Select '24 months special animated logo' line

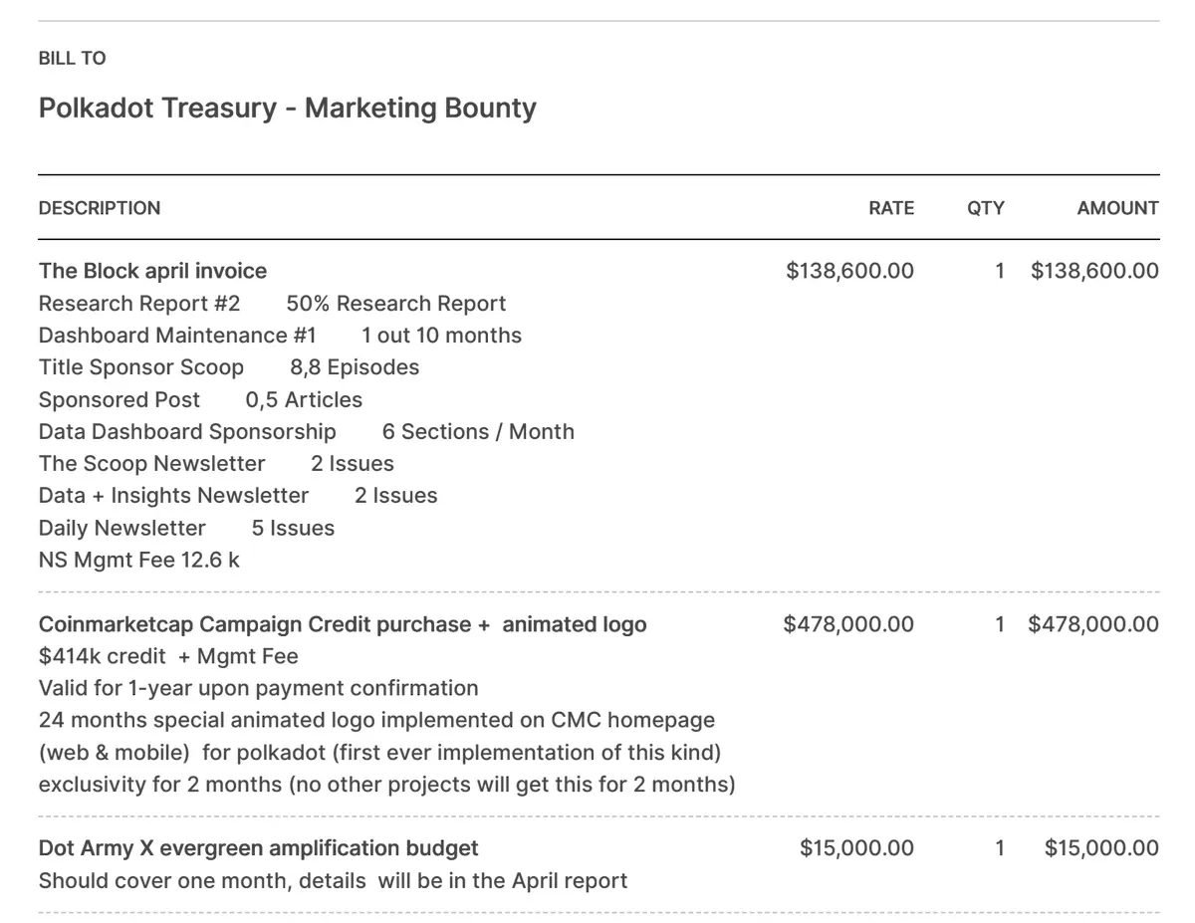tap(376, 720)
